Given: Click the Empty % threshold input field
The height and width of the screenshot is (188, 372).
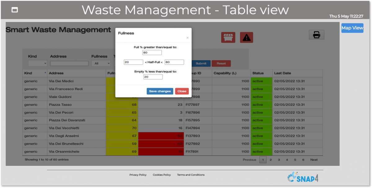Looking at the screenshot, I should click(x=153, y=77).
